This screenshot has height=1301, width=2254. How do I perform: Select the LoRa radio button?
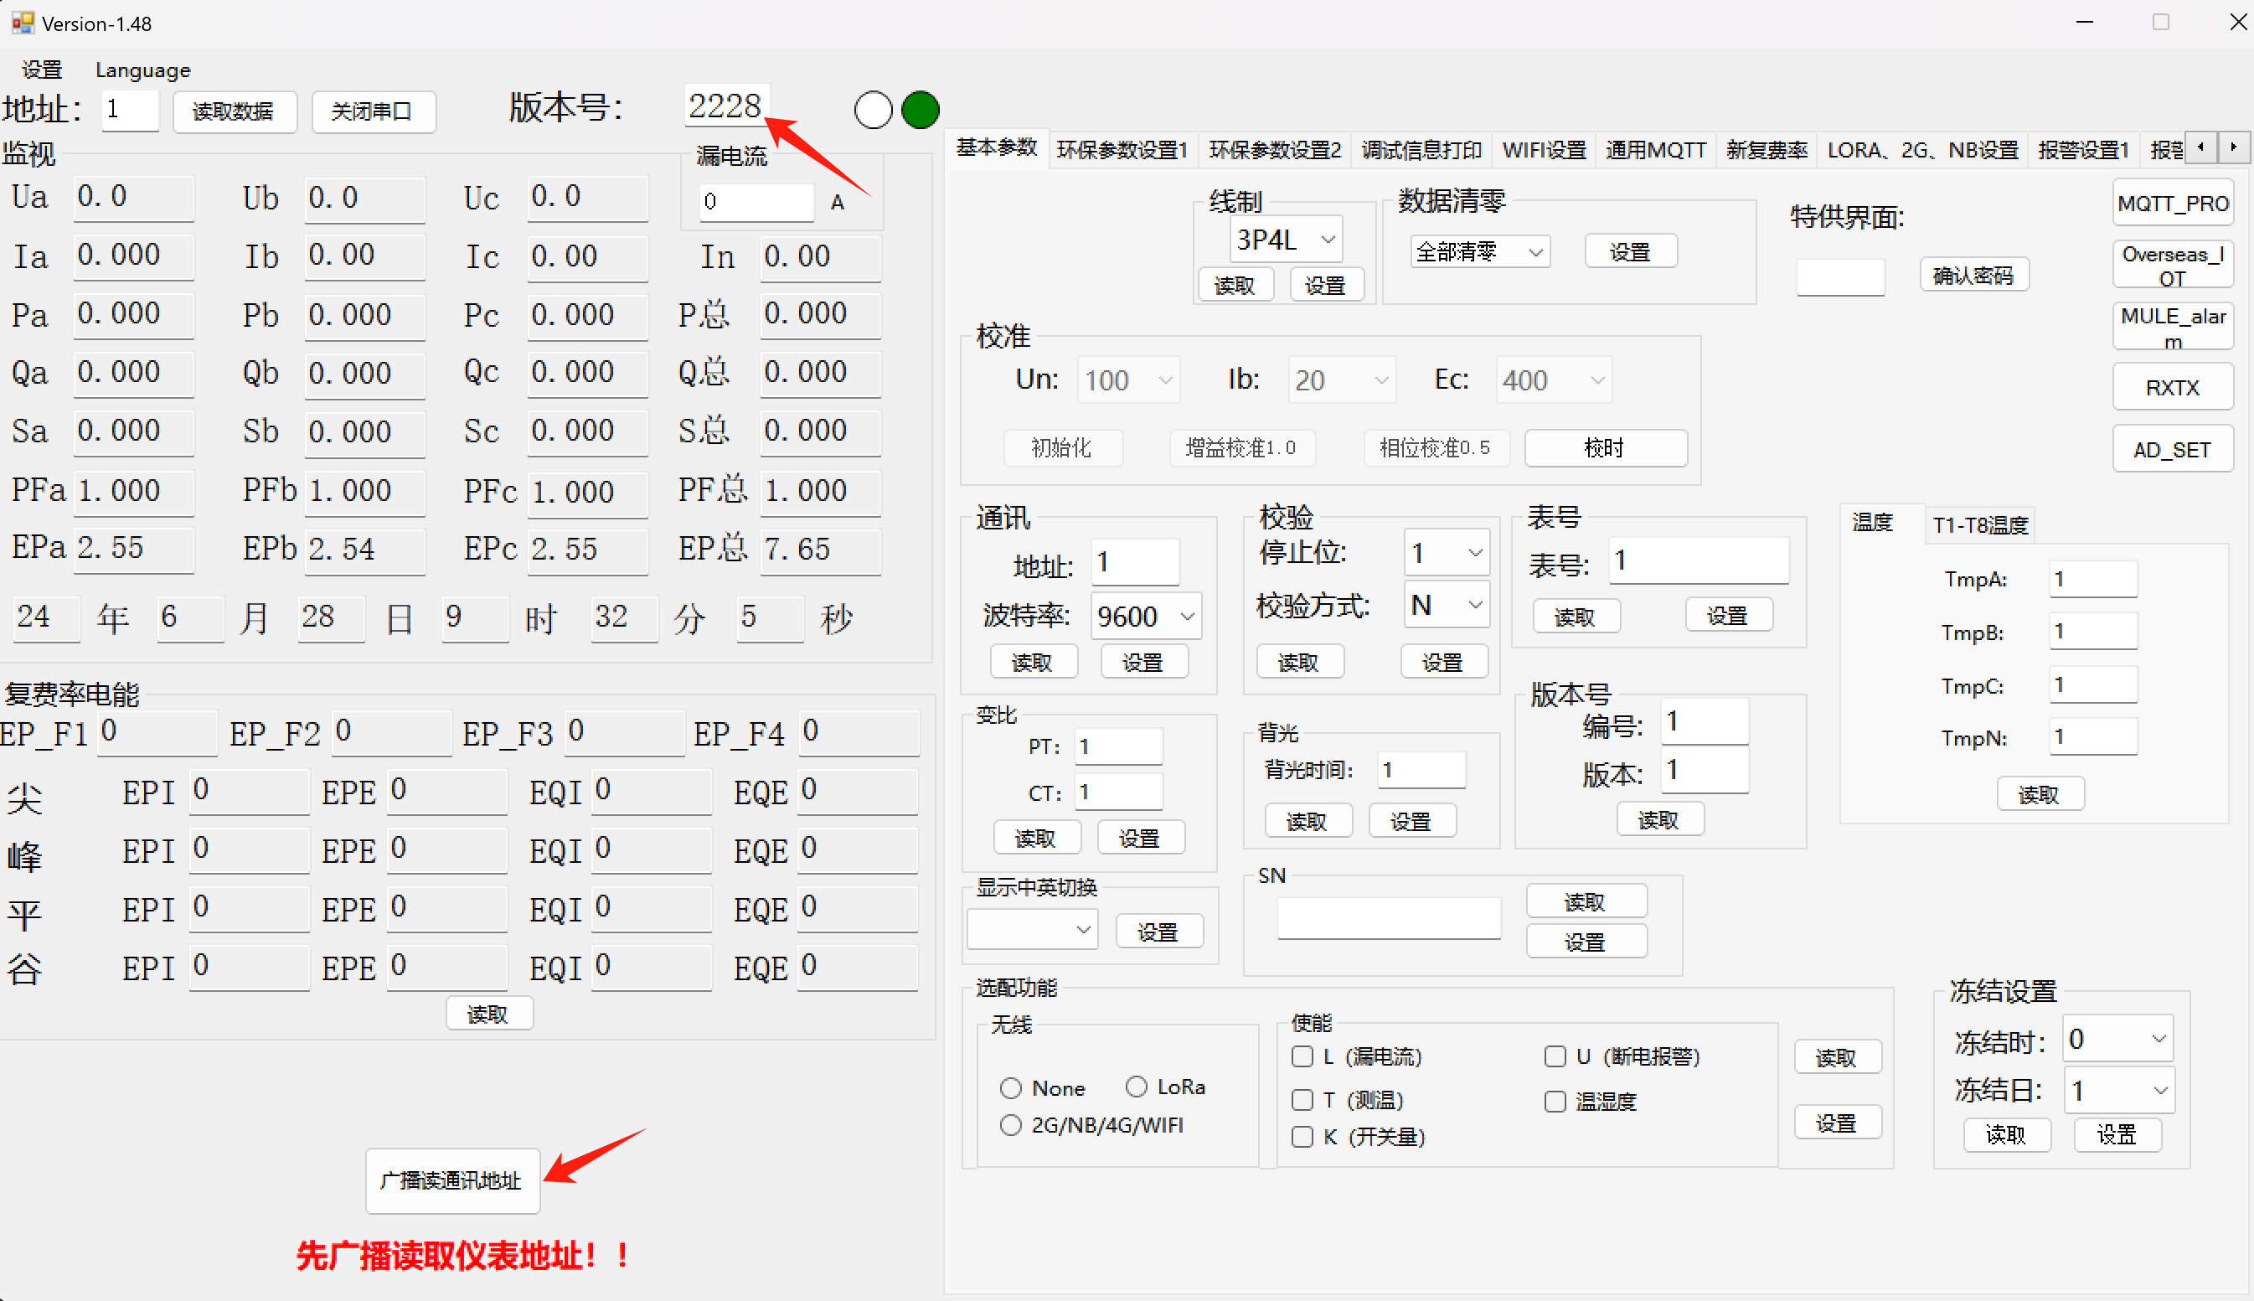point(1136,1087)
